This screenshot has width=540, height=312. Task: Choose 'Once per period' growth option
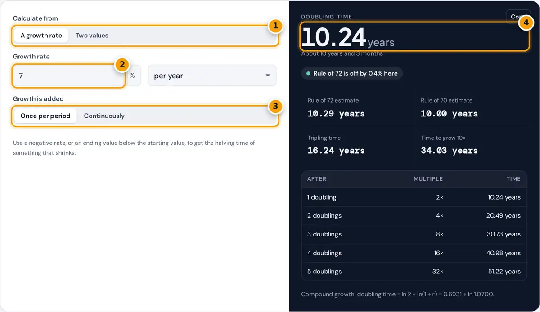click(45, 116)
